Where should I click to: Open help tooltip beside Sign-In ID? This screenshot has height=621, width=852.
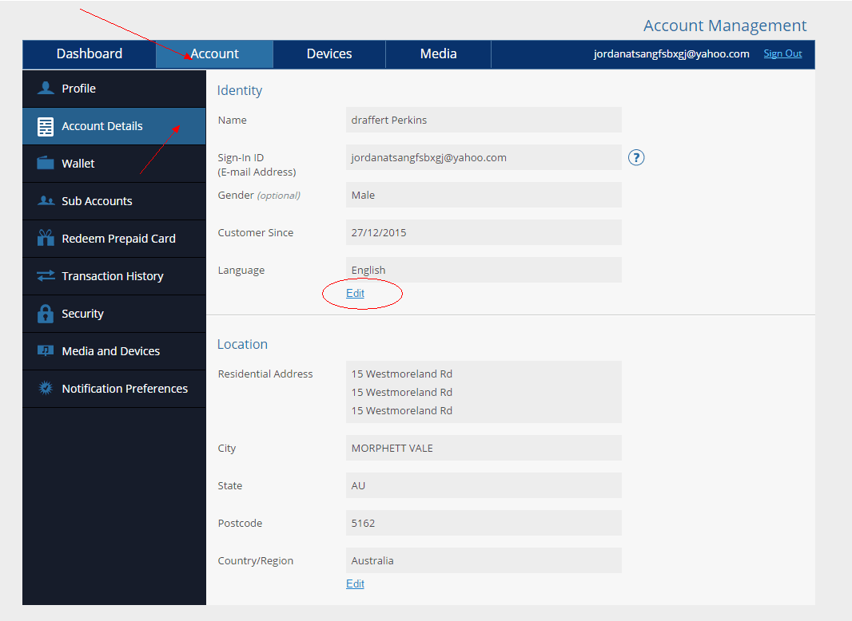(x=636, y=157)
